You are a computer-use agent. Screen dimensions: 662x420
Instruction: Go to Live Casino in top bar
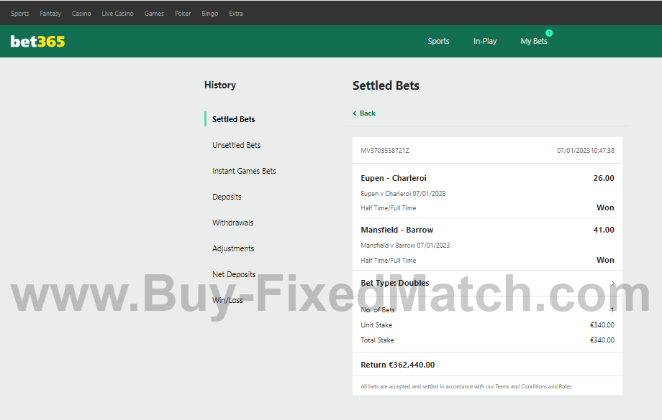117,14
